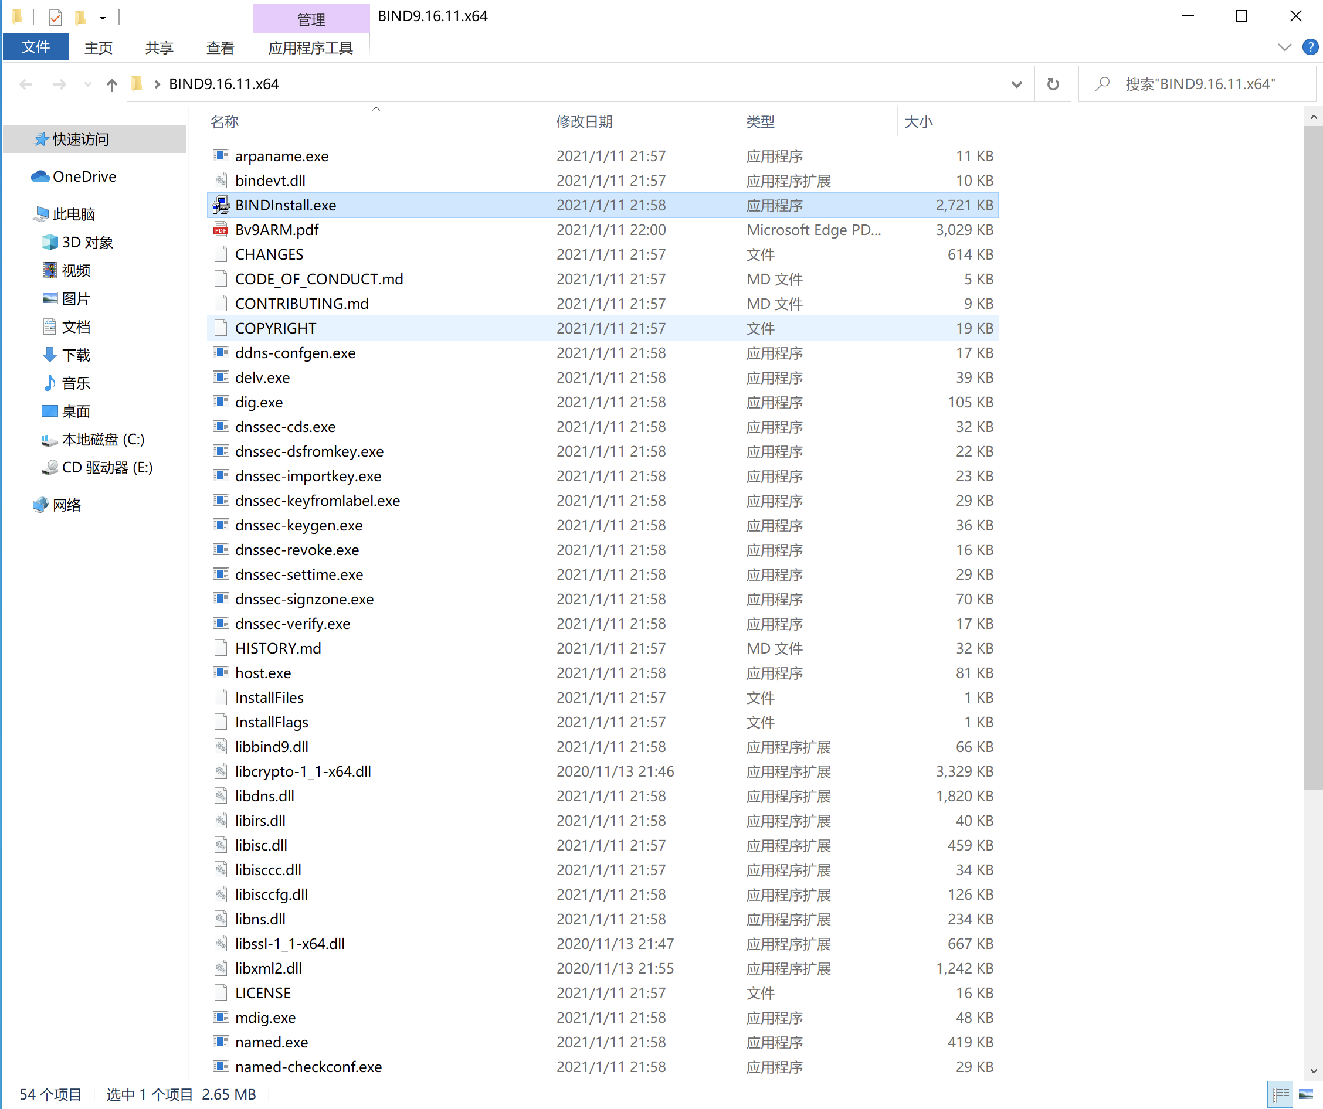Open Network (网络) in sidebar
This screenshot has width=1323, height=1109.
pyautogui.click(x=56, y=505)
